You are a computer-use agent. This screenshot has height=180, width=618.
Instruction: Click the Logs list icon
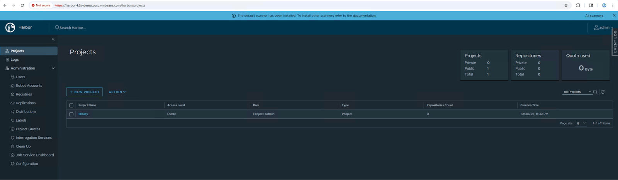point(7,59)
